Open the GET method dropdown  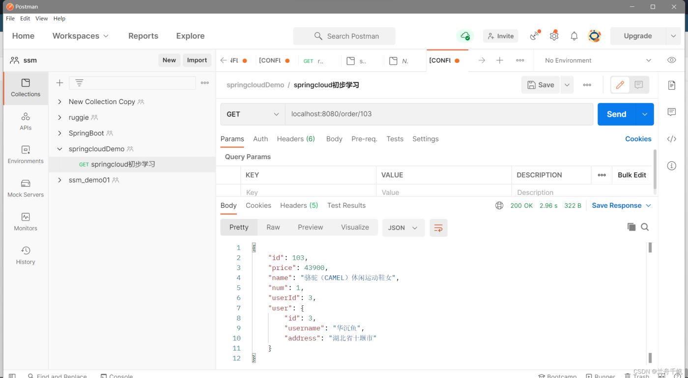[253, 114]
